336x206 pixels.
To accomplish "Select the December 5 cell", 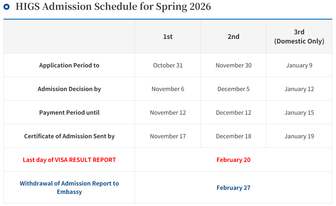I will tap(233, 89).
